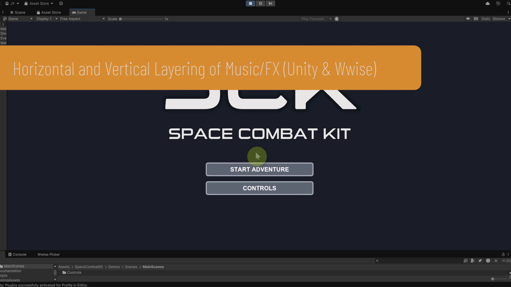Open the Gizmos dropdown arrow

[x=509, y=19]
